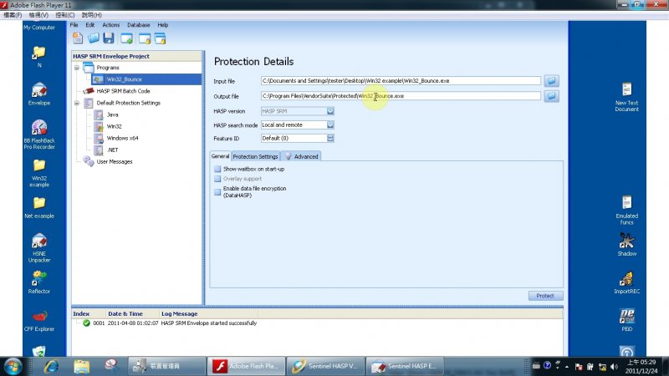Click the volume speaker tray icon

614,367
